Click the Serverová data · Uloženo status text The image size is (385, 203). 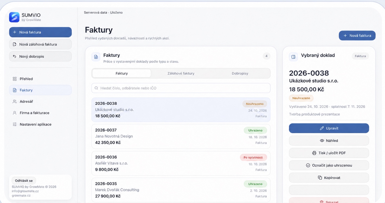click(x=103, y=12)
